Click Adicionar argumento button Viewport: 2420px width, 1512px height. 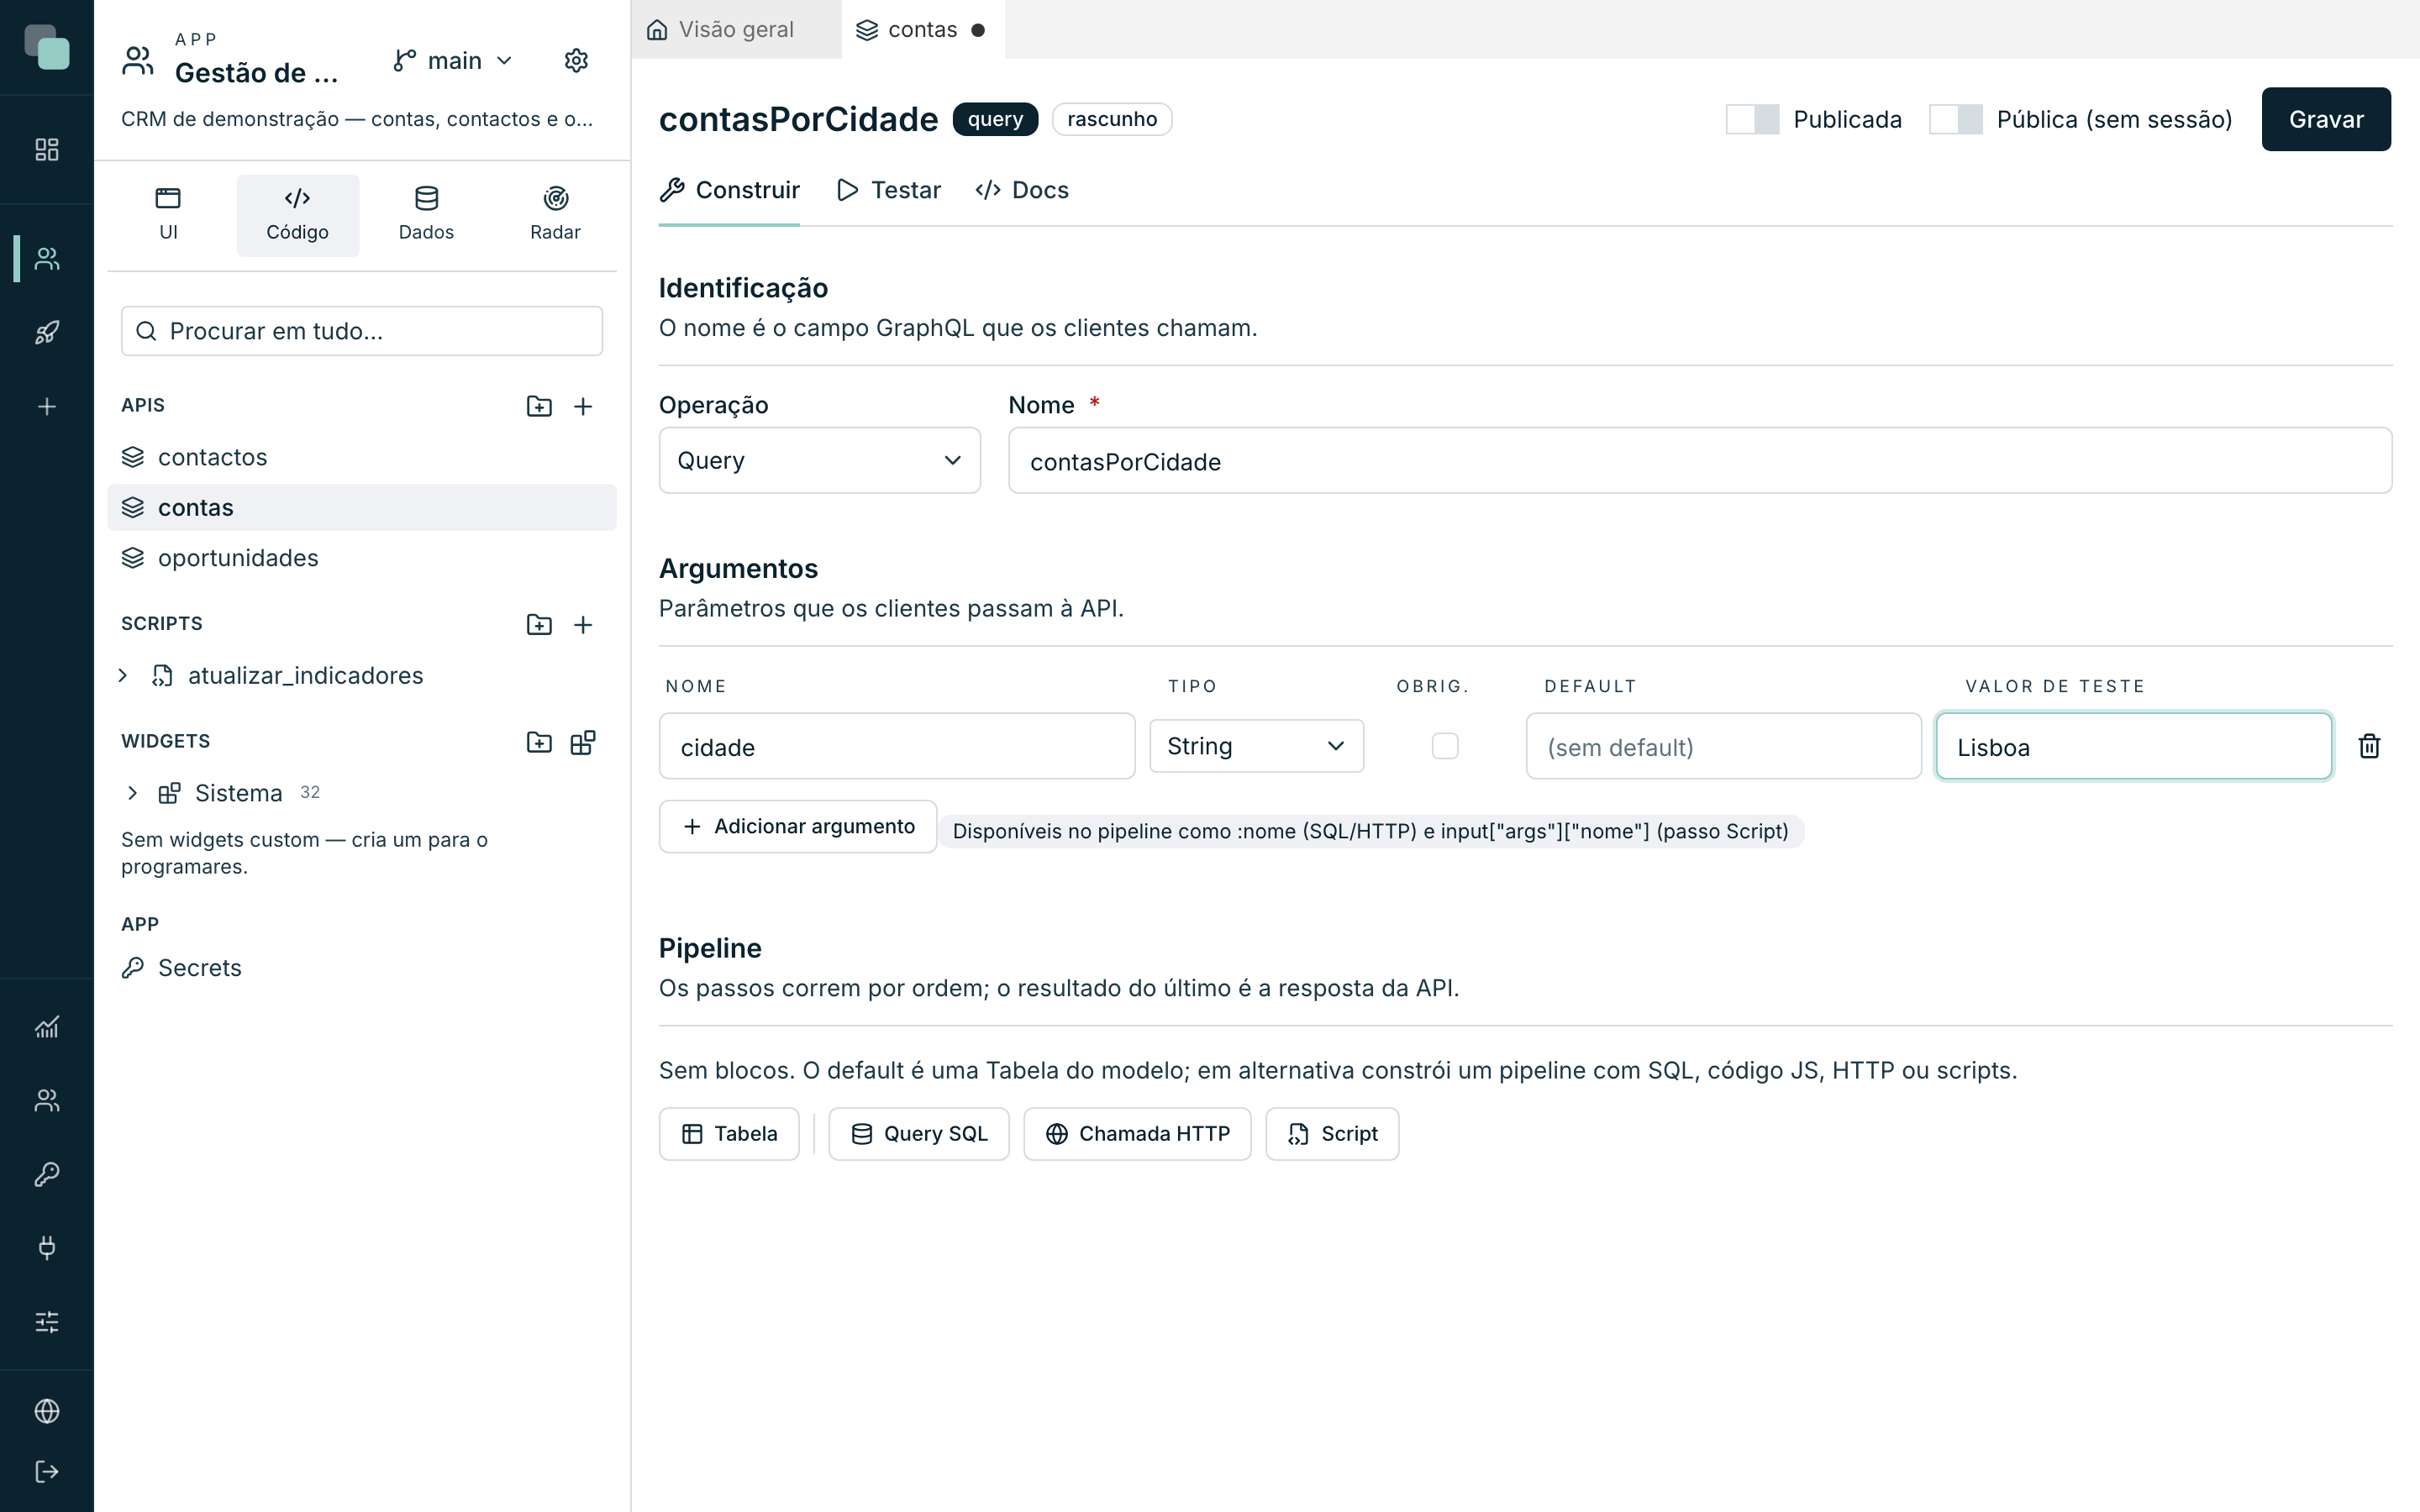797,826
